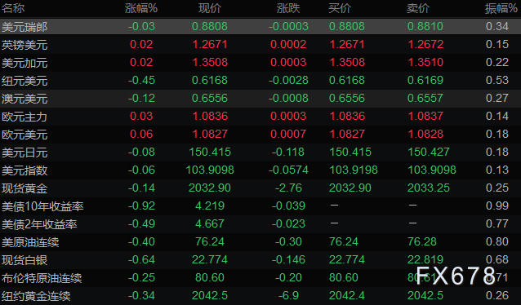Image resolution: width=521 pixels, height=305 pixels.
Task: Click 美元瑞郎 current price 0.8808
Action: 210,26
